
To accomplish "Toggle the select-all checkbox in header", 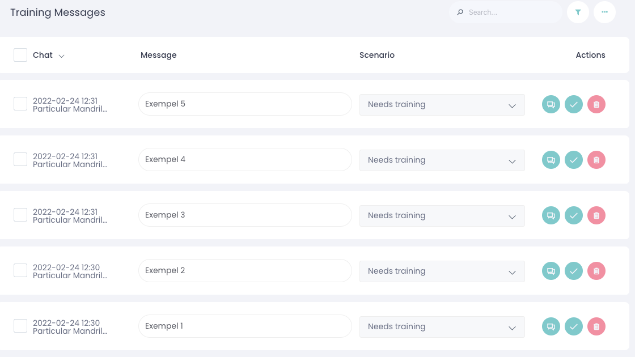I will click(x=20, y=55).
